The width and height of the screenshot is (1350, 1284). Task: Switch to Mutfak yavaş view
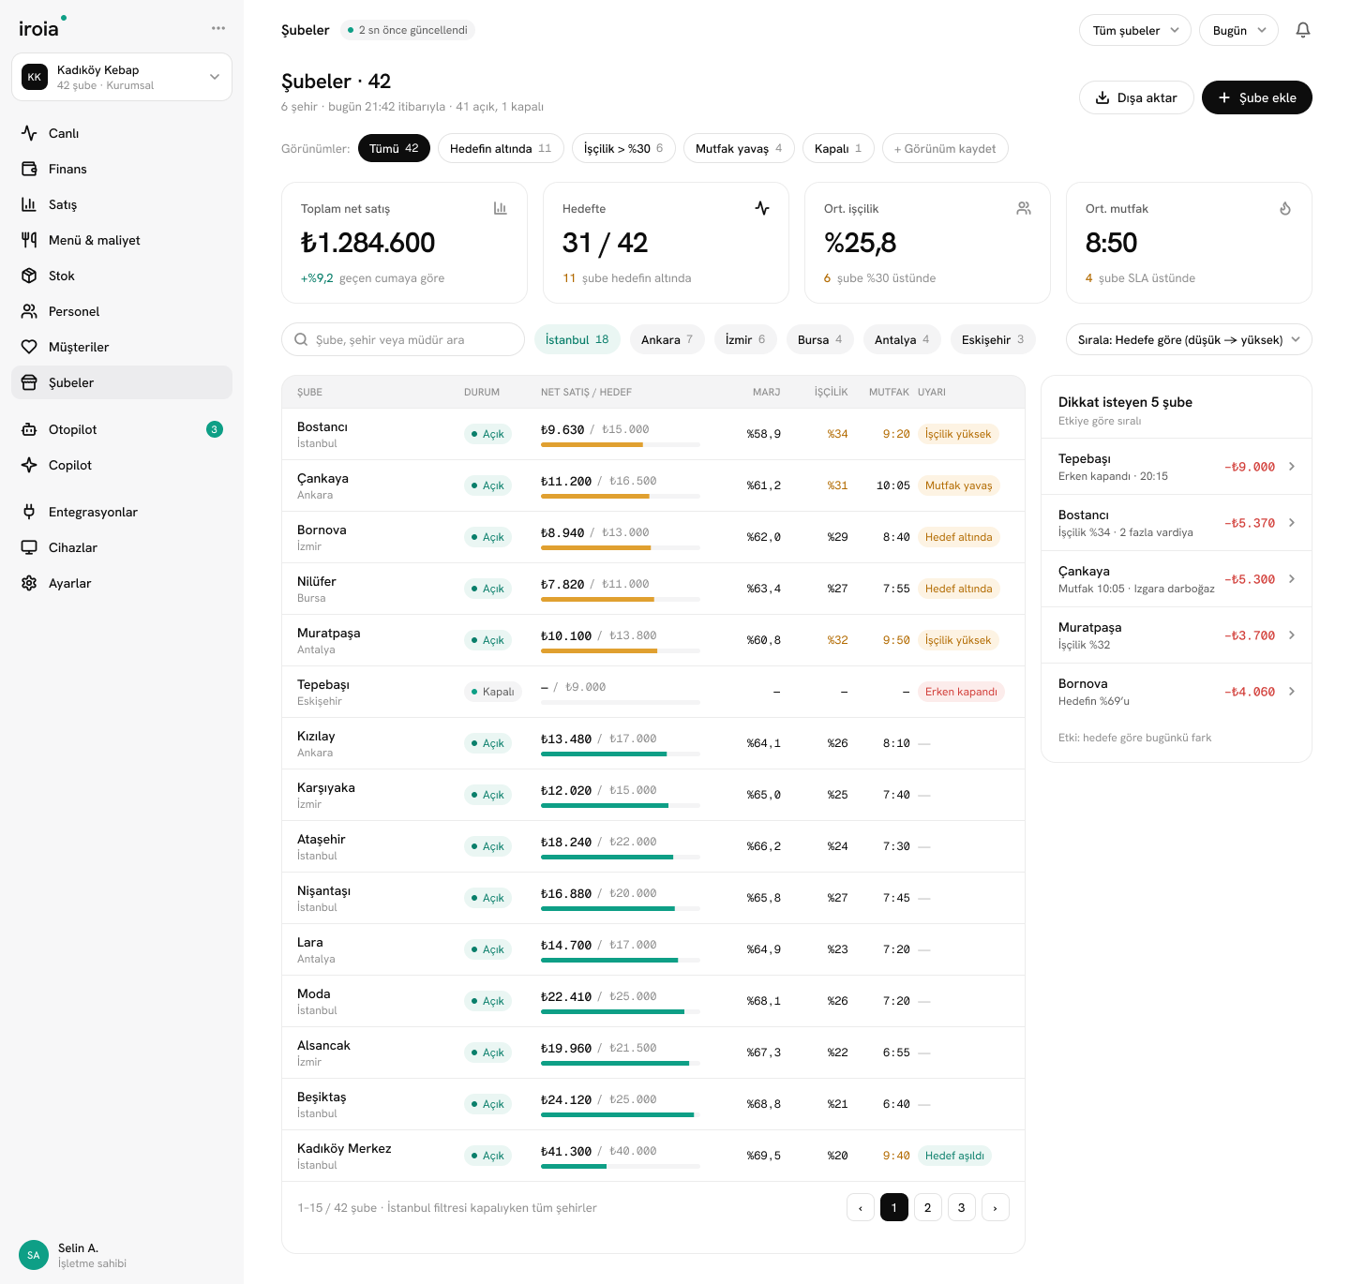point(739,148)
